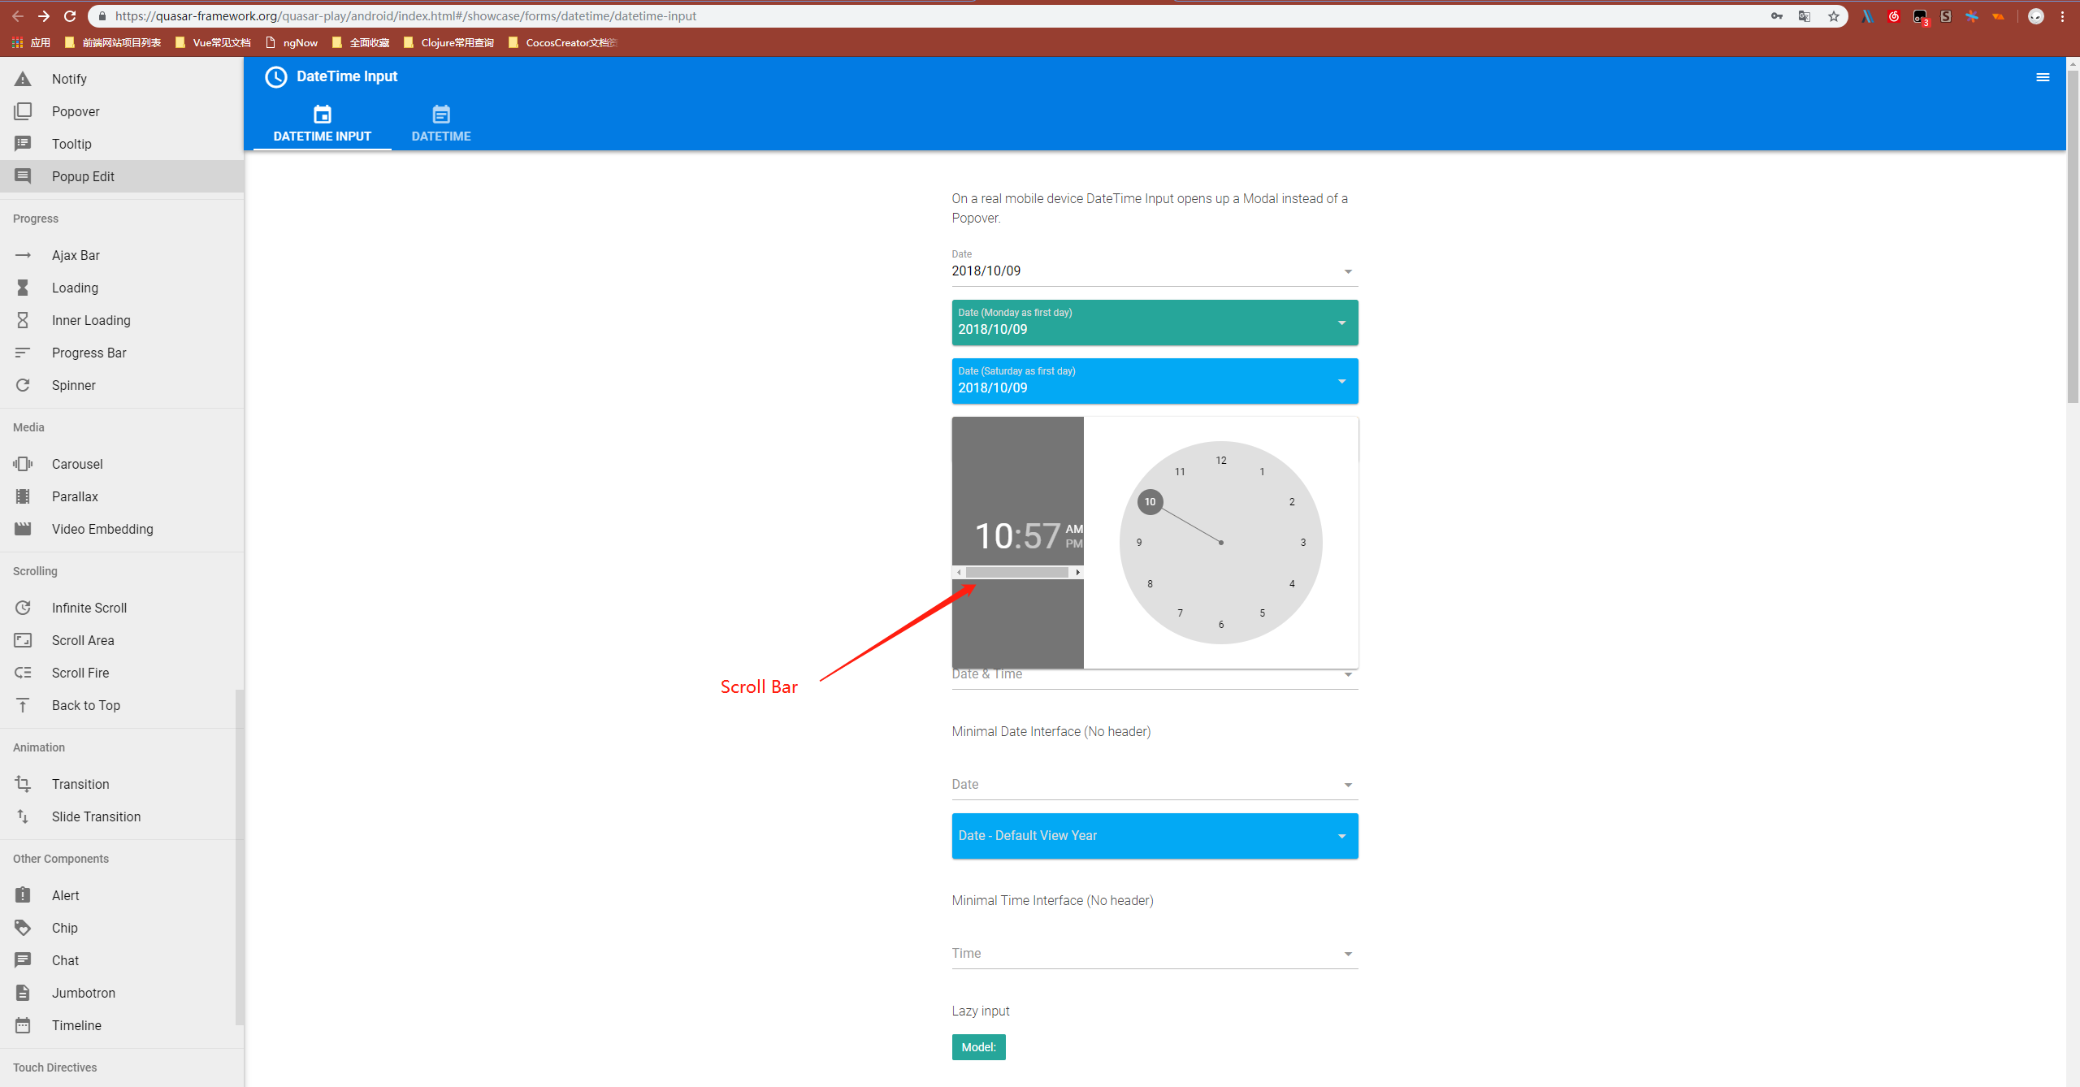Open Scroll Area in sidebar
The width and height of the screenshot is (2080, 1087).
(x=83, y=640)
